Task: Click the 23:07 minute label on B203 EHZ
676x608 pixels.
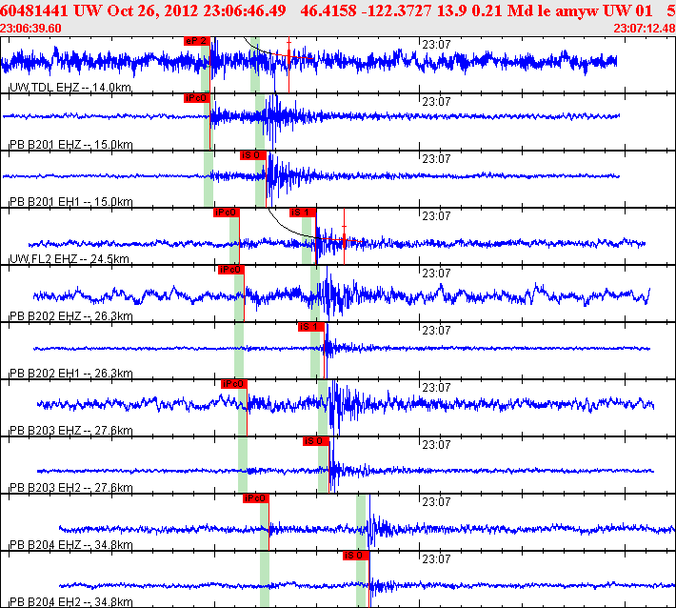Action: (436, 388)
